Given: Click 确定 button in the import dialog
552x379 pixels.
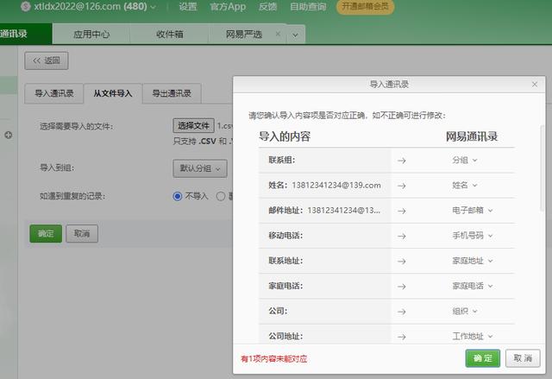Looking at the screenshot, I should pos(482,358).
